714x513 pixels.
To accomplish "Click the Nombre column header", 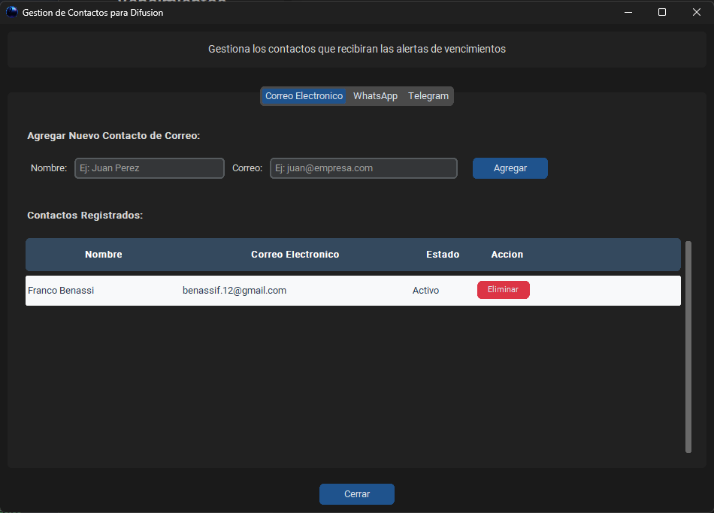I will point(104,255).
